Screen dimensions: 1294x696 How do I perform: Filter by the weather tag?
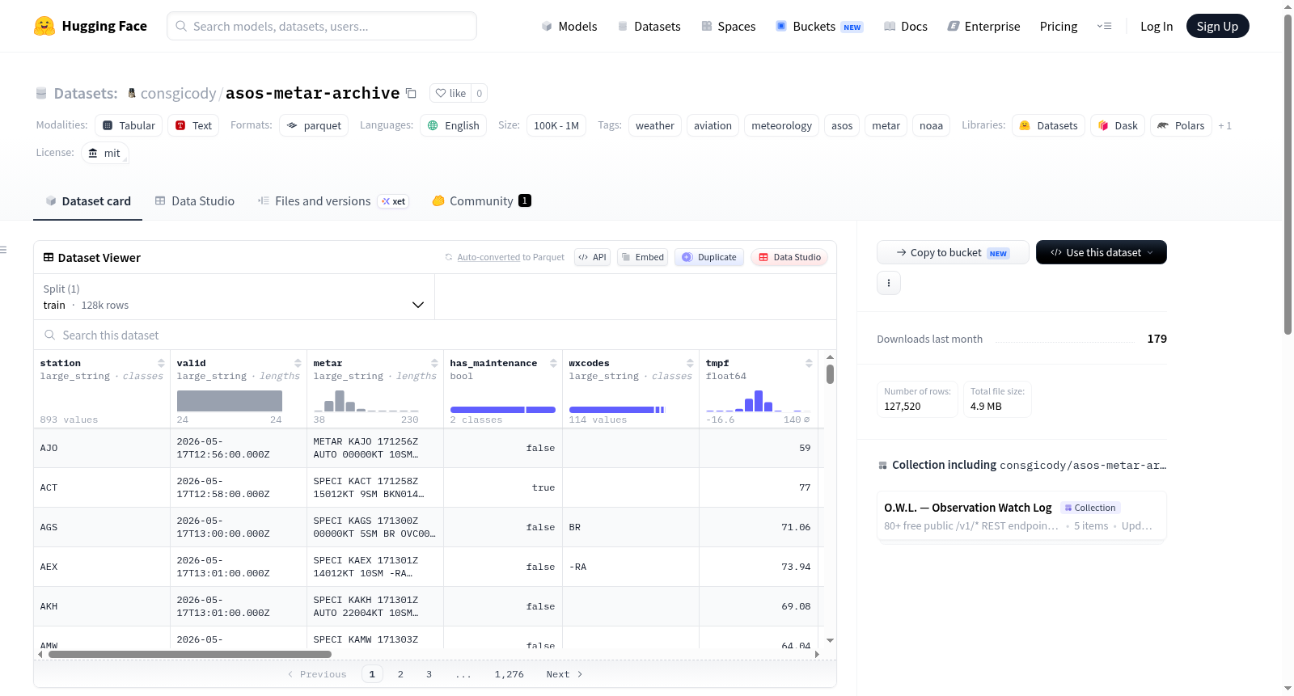(x=655, y=125)
